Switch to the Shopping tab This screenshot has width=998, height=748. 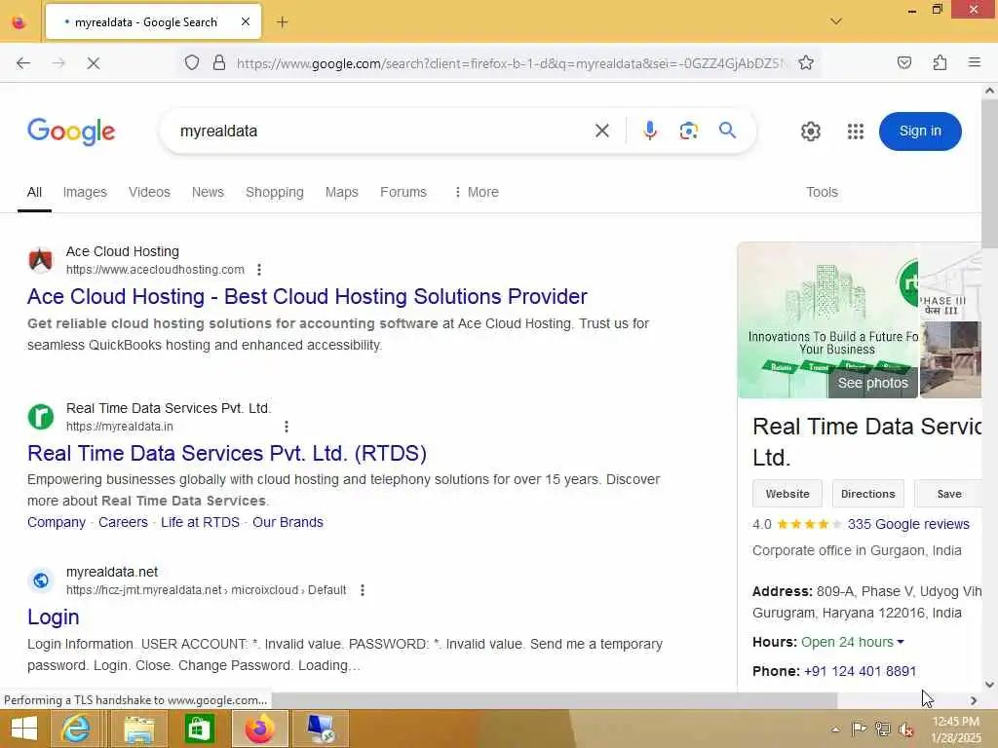[274, 192]
